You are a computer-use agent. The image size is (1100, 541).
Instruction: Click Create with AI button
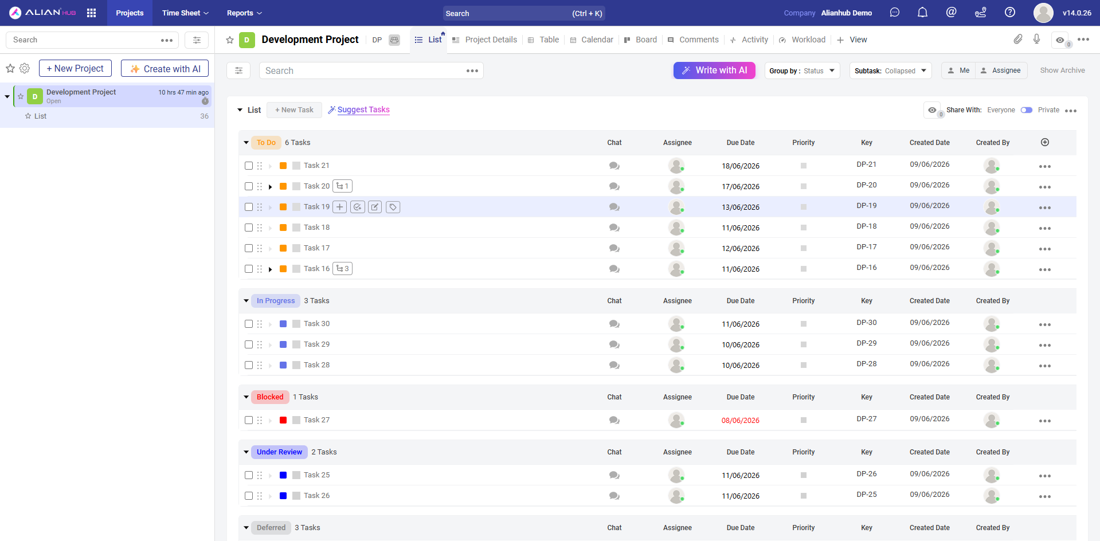coord(165,68)
